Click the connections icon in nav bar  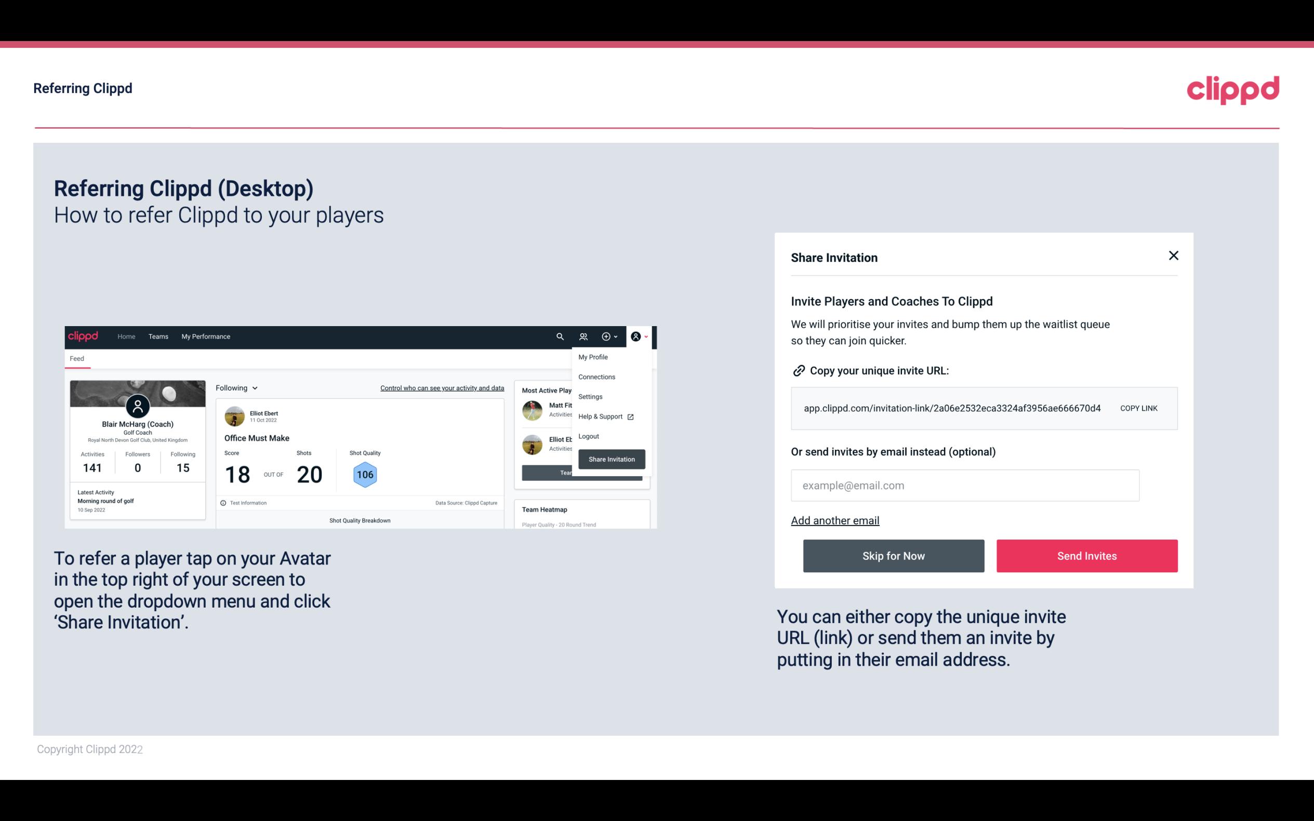583,337
